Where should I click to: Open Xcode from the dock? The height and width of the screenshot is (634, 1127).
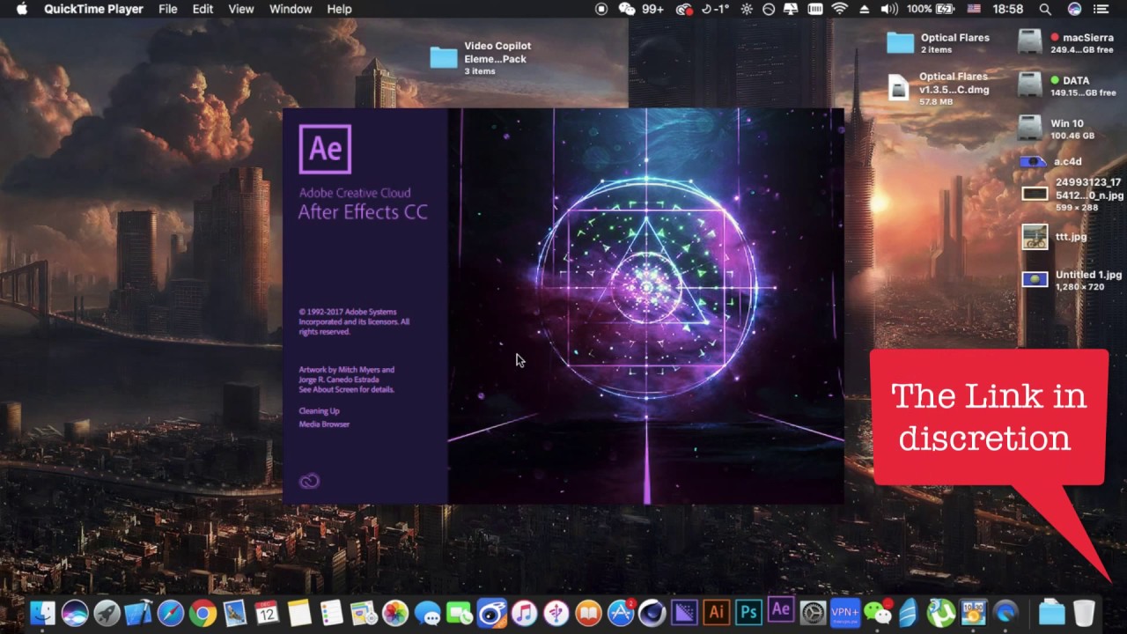click(x=138, y=613)
